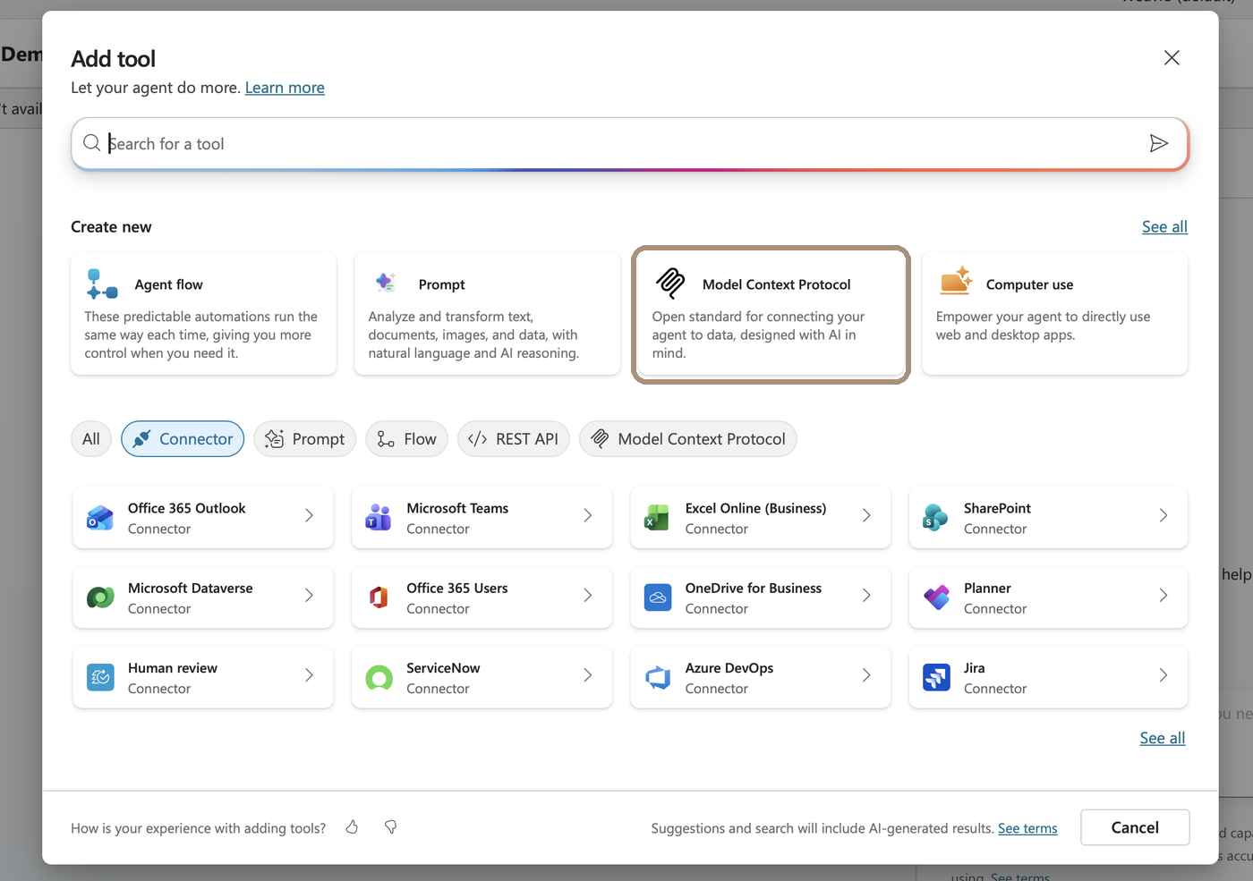Click the Azure DevOps icon
Viewport: 1253px width, 881px height.
click(658, 678)
